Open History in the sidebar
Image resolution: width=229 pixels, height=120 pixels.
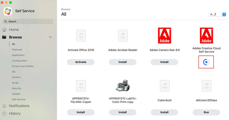click(x=15, y=113)
